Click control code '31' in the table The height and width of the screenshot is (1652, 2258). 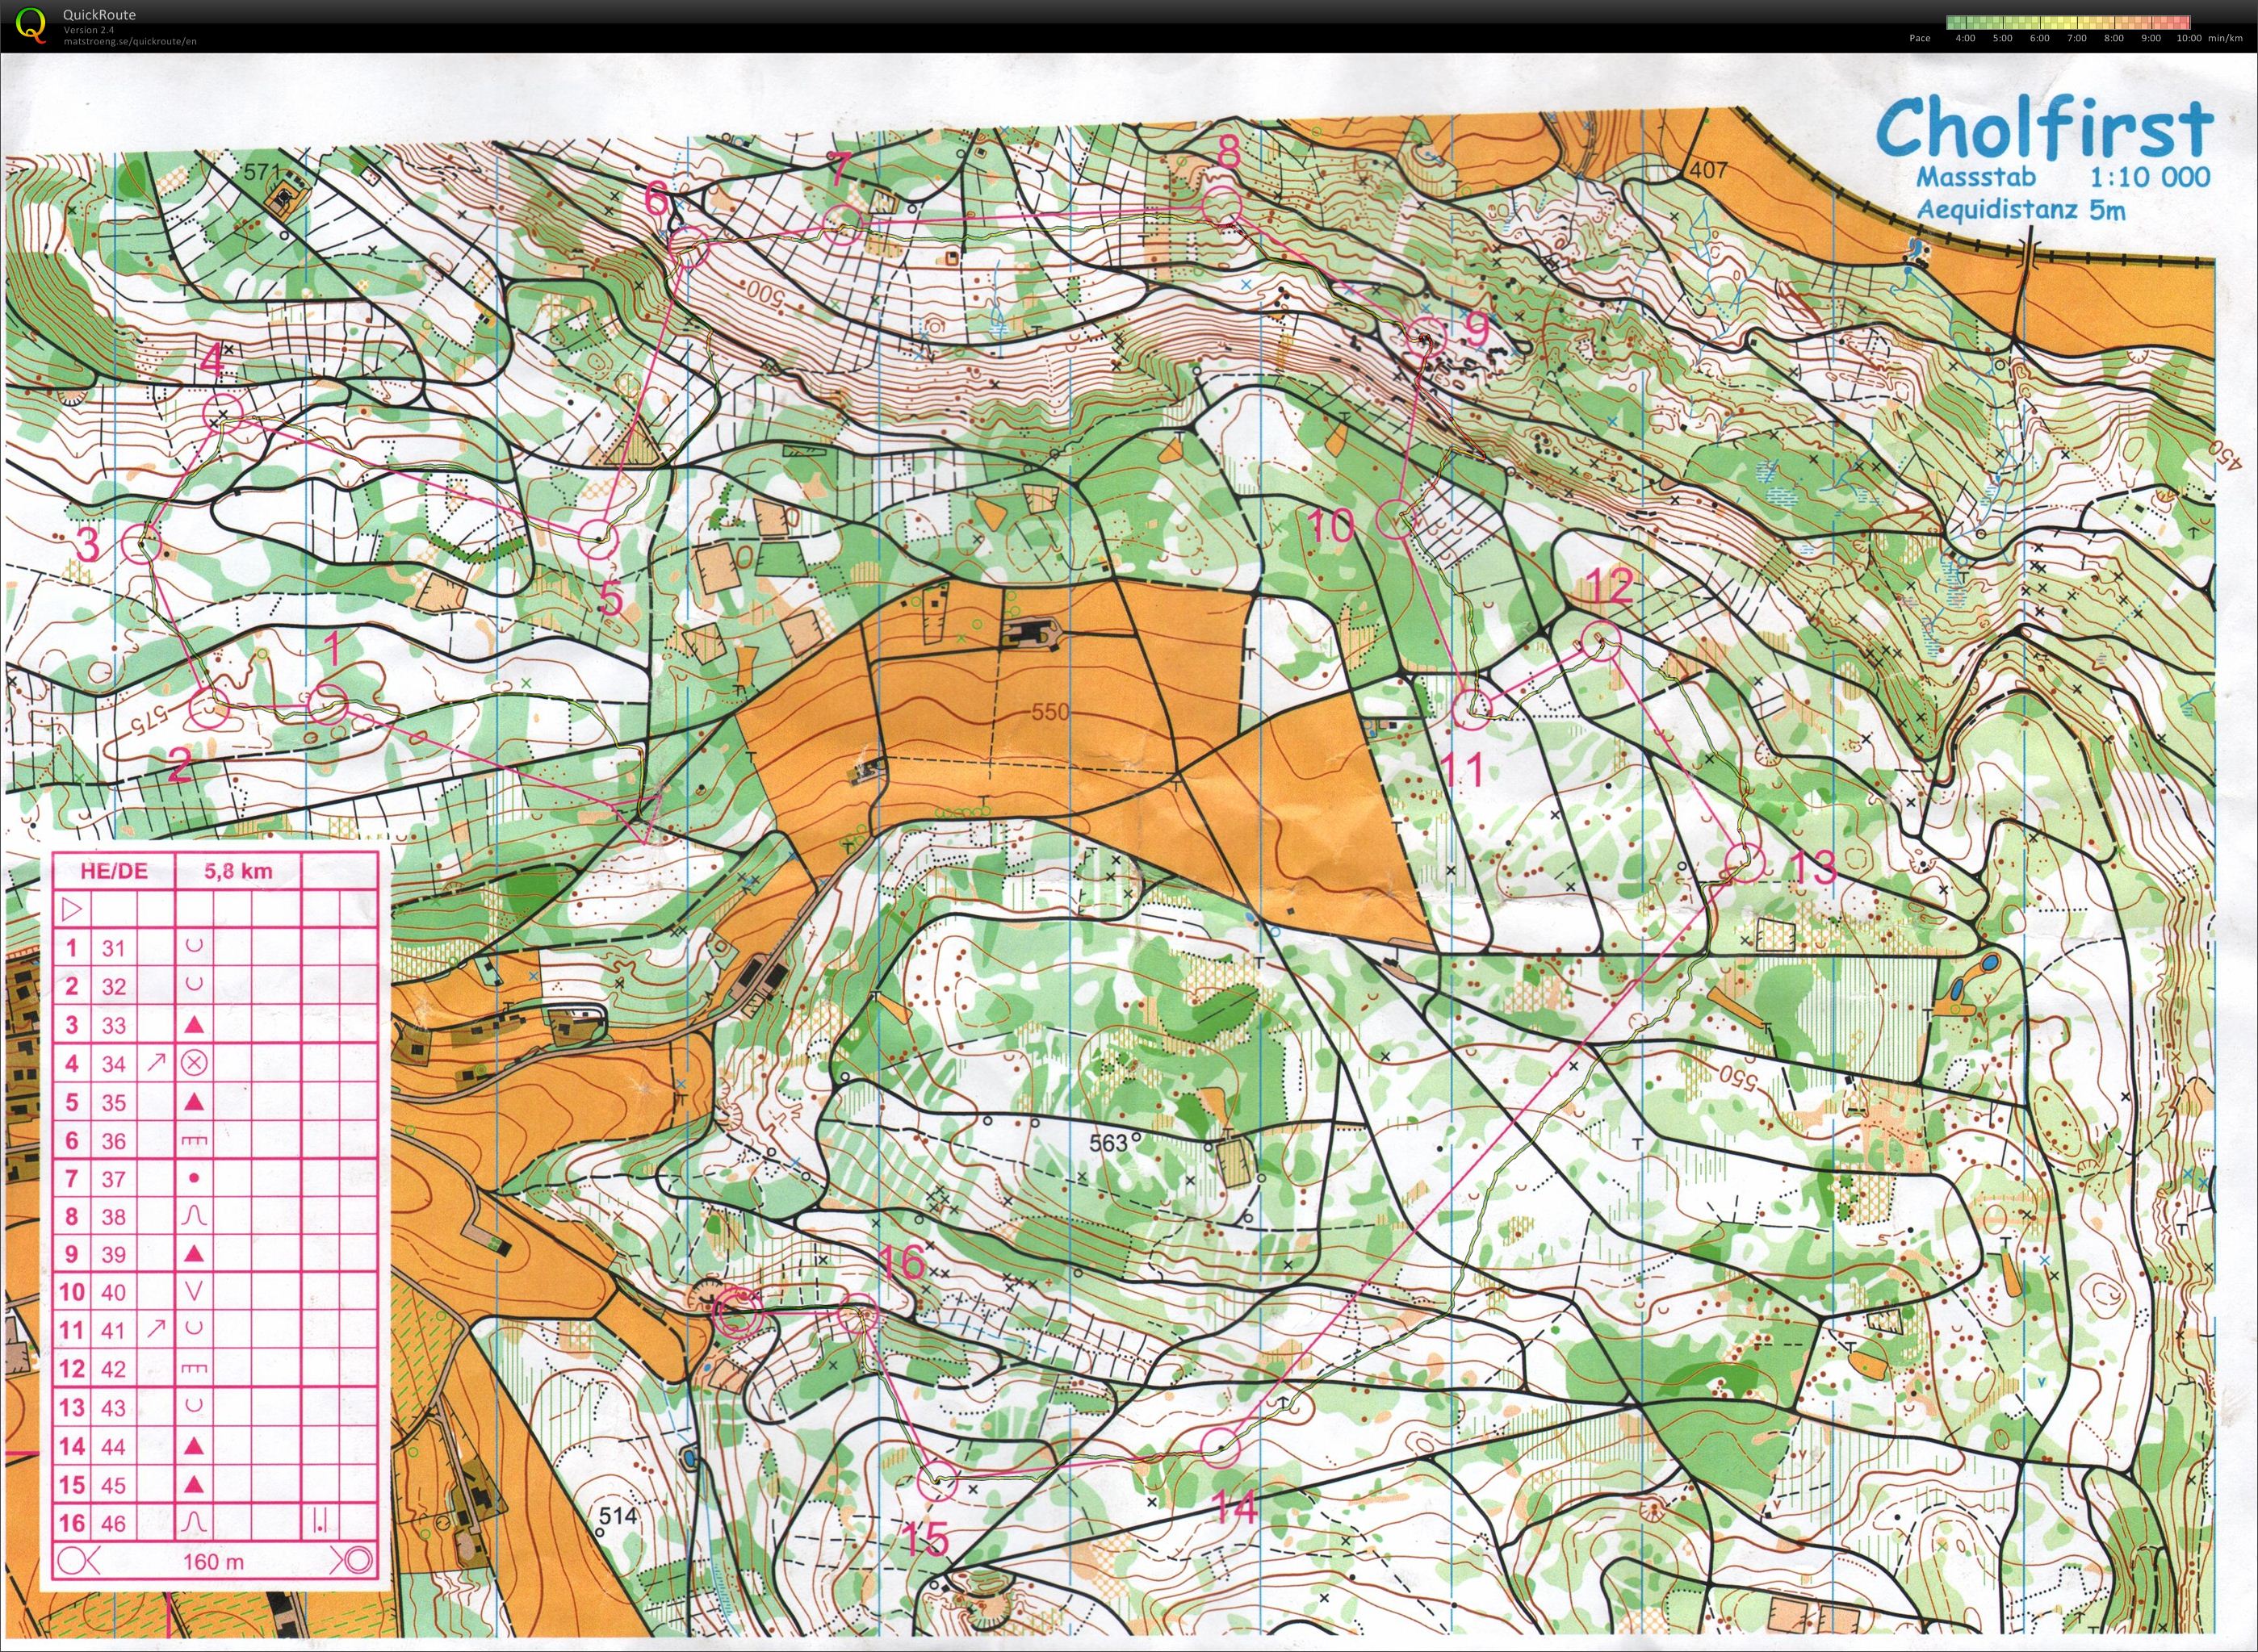(x=114, y=948)
